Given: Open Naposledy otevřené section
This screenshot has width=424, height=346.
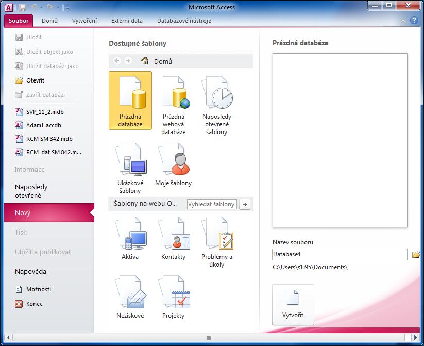Looking at the screenshot, I should [31, 191].
